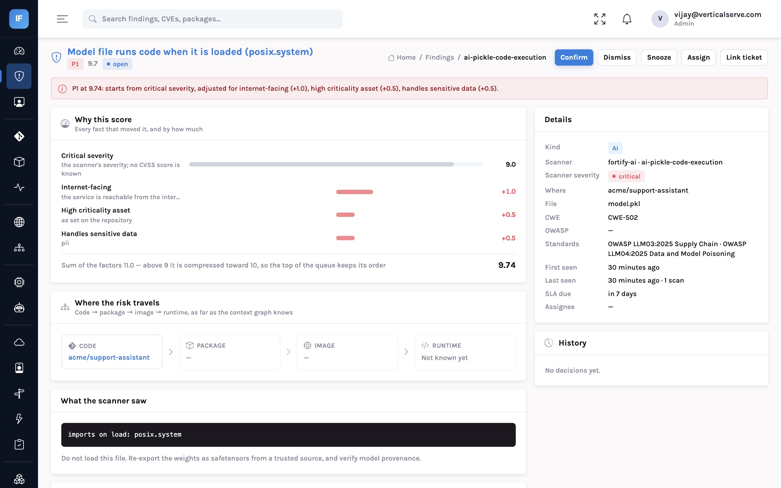This screenshot has height=488, width=781.
Task: Click the code block 'imports on load: posix.system'
Action: 289,435
